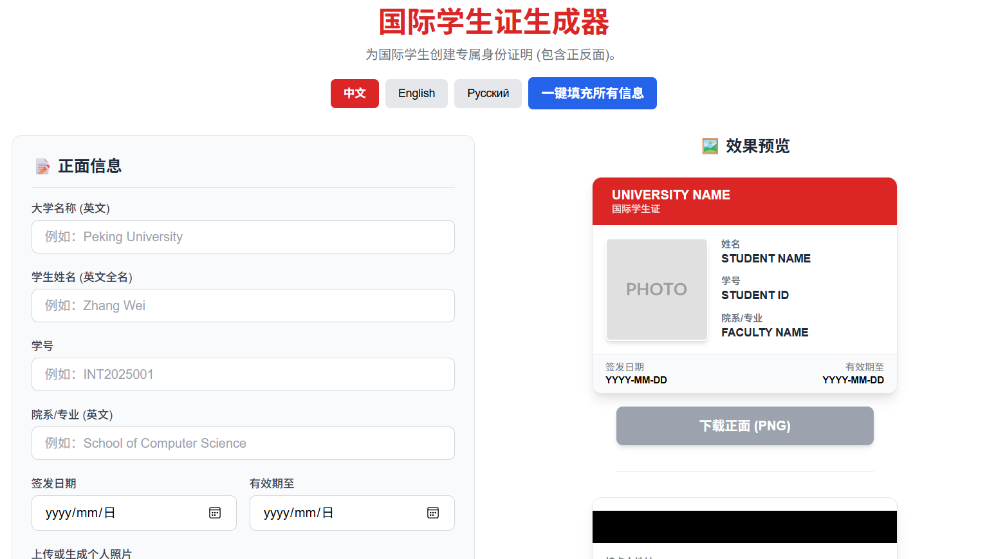Click the notepad icon beside 正面信息
The height and width of the screenshot is (559, 996).
coord(42,167)
